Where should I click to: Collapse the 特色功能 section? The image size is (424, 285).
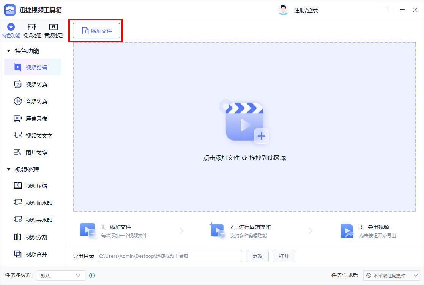tap(9, 51)
